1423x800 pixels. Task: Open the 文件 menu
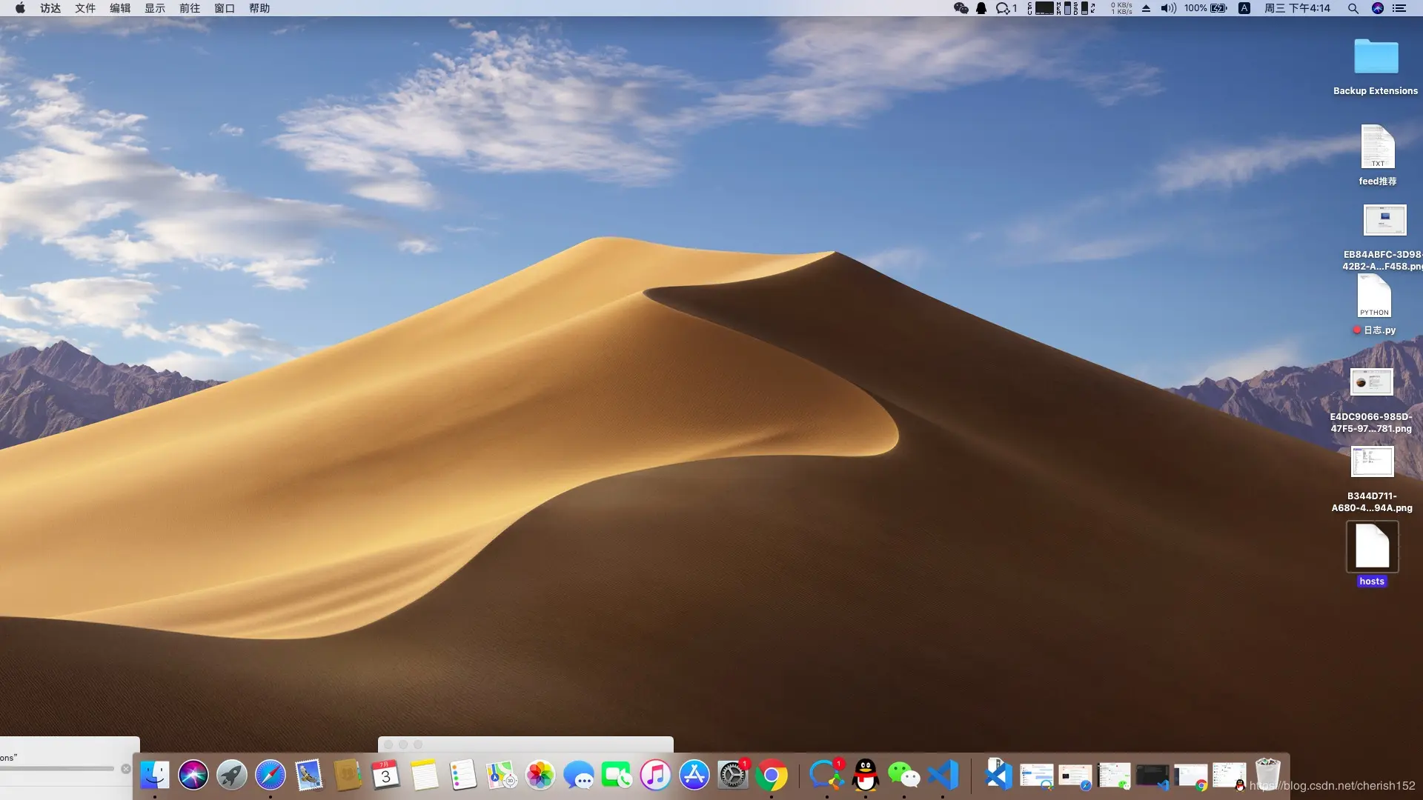[85, 8]
